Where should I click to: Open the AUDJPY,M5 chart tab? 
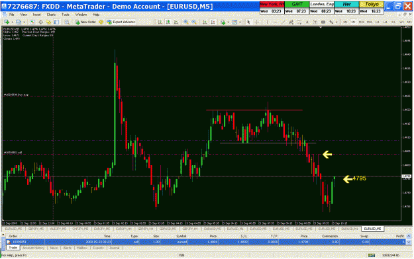pos(58,229)
